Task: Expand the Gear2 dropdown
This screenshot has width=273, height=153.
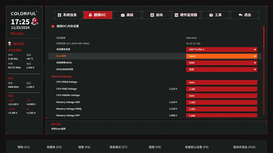Action: [221, 56]
